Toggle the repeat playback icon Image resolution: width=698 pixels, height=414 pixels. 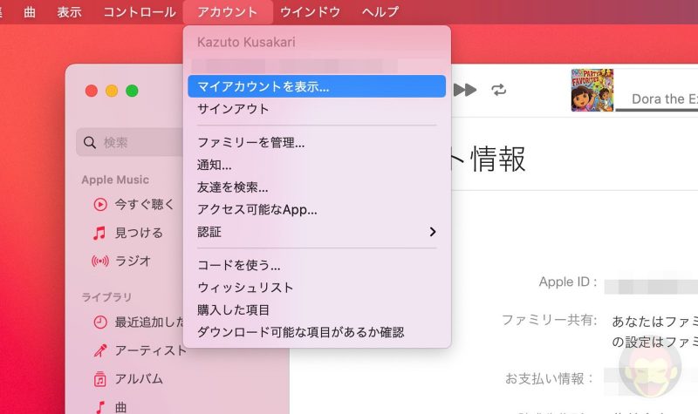click(x=498, y=90)
